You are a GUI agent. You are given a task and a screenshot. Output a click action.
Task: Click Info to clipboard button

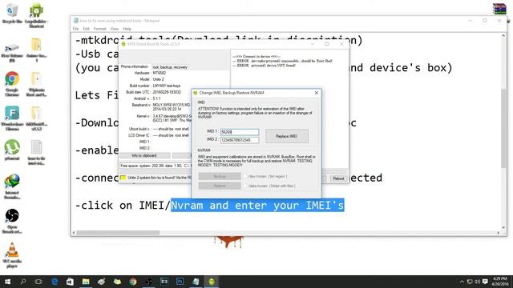coord(144,155)
